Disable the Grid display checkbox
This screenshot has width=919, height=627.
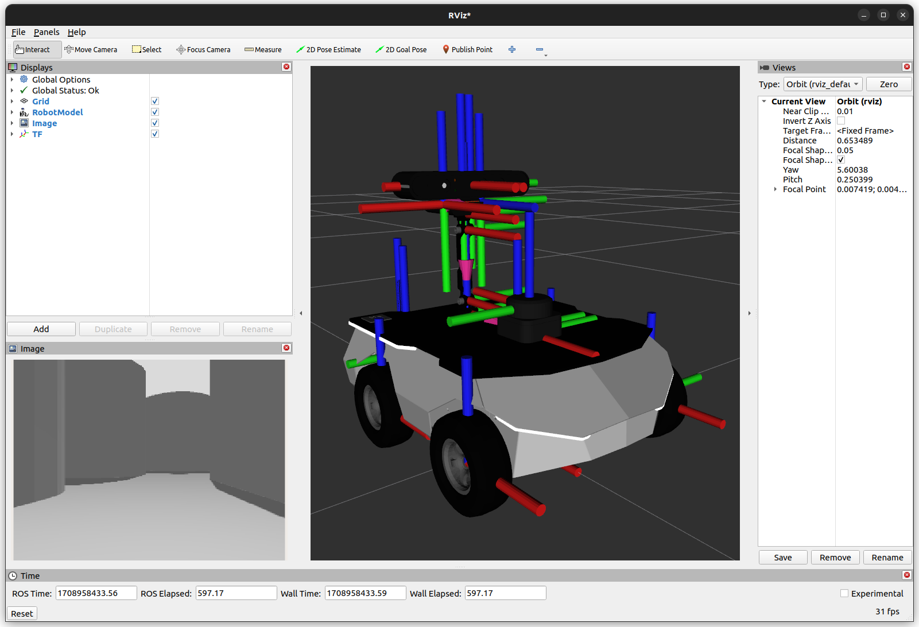tap(155, 102)
